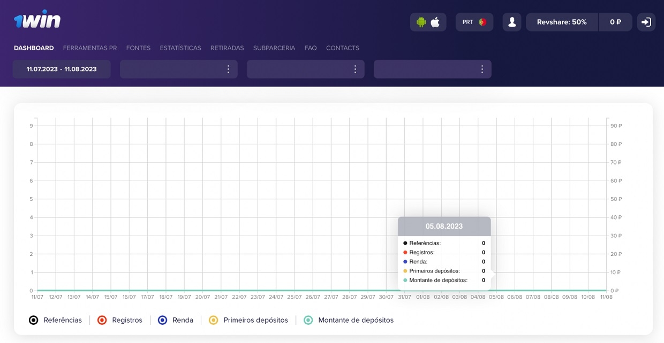664x343 pixels.
Task: Click the Revshare: 50% button
Action: (x=562, y=22)
